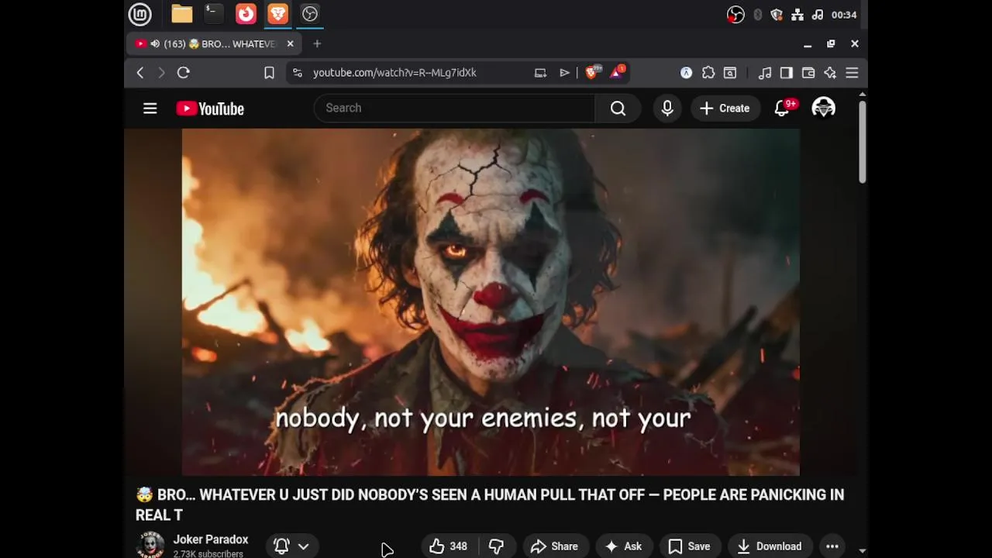Close the YouTube browser tab

click(x=291, y=44)
